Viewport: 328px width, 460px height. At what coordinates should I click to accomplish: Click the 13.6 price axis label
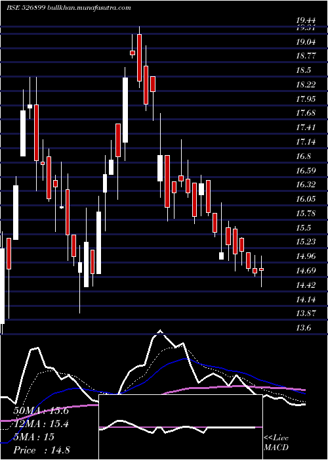click(x=304, y=328)
